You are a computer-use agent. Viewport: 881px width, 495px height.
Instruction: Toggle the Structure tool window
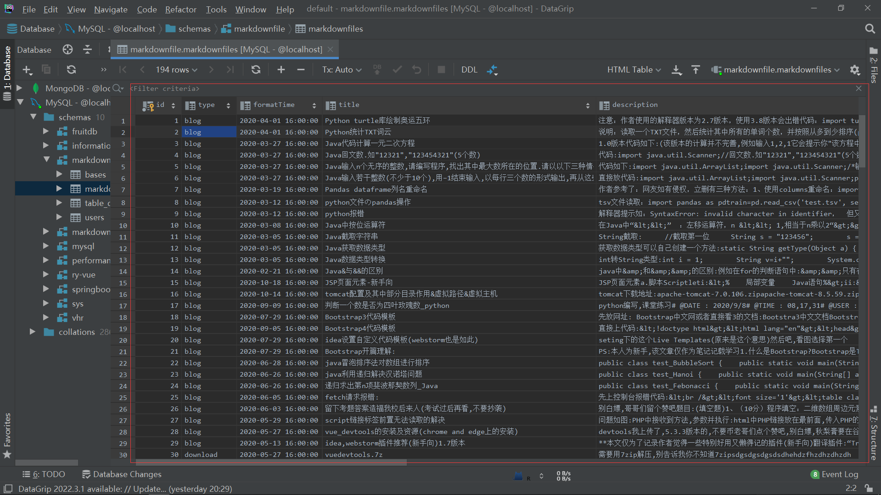click(874, 434)
